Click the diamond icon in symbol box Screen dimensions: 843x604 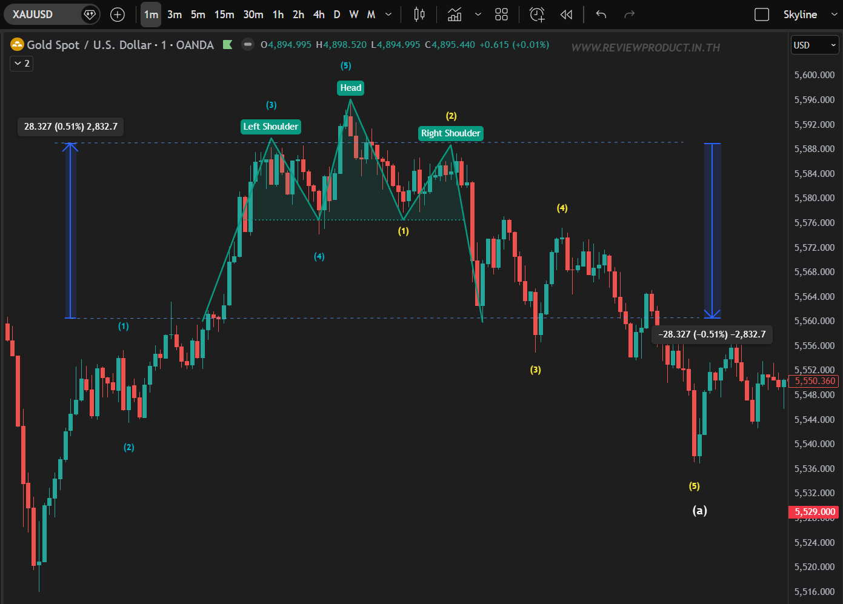(90, 15)
